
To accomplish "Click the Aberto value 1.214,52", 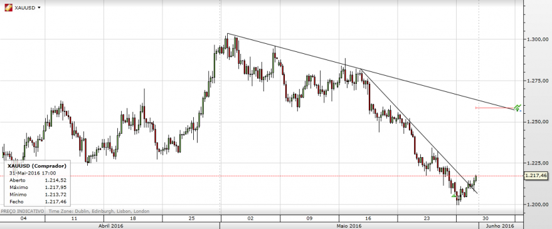I will [x=56, y=180].
